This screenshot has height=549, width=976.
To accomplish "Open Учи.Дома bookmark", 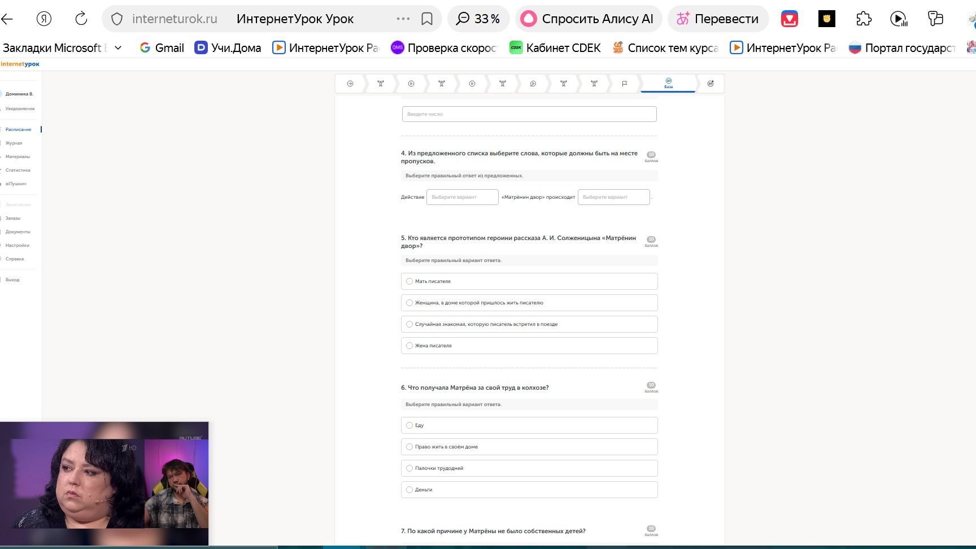I will click(x=228, y=48).
